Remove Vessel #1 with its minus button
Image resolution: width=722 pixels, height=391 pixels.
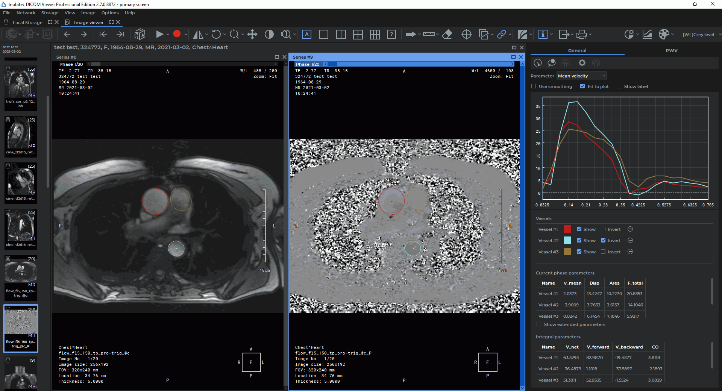tap(630, 229)
